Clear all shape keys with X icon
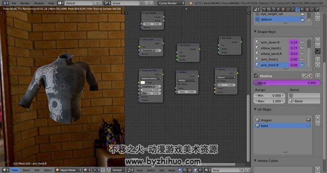This screenshot has height=173, width=327. 318,76
